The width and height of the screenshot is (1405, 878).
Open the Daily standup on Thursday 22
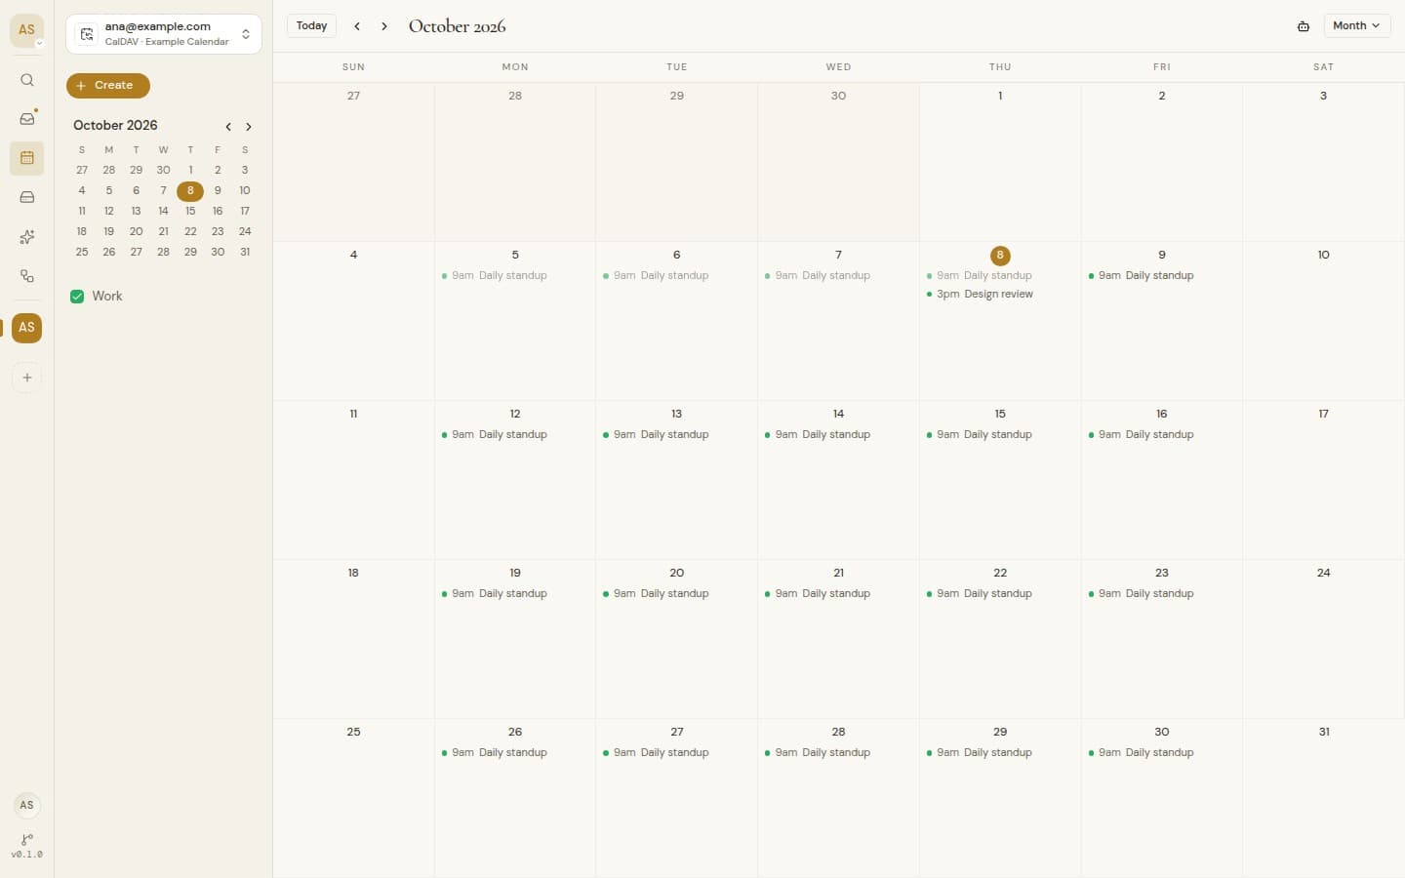tap(999, 594)
